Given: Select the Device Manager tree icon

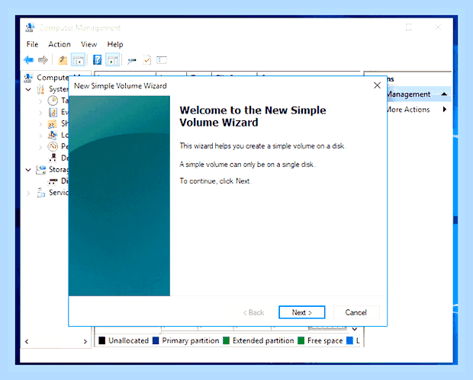Looking at the screenshot, I should [53, 158].
